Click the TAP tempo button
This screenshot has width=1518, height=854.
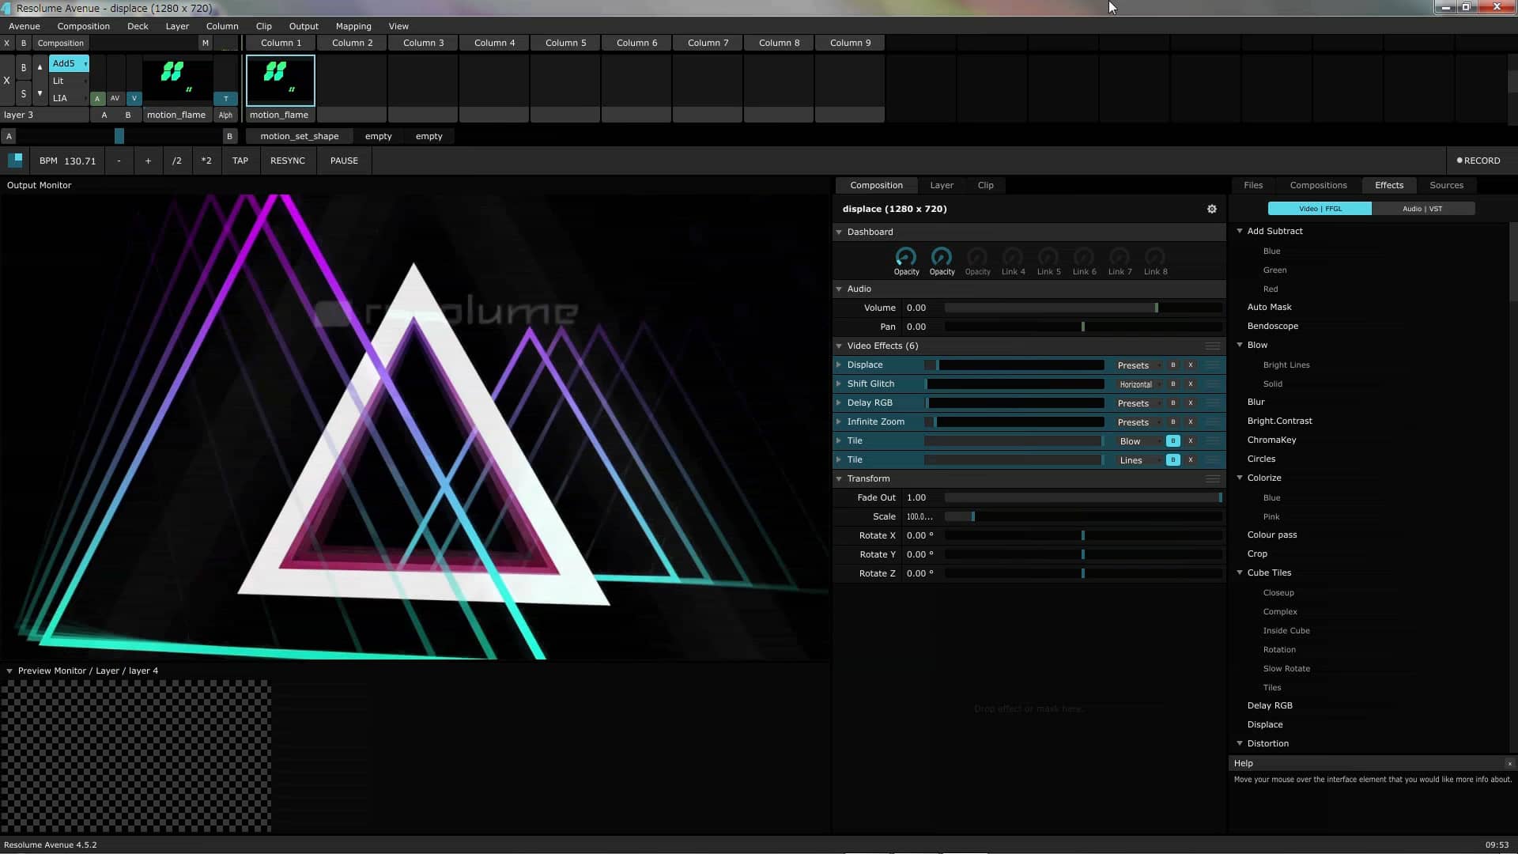[x=240, y=161]
